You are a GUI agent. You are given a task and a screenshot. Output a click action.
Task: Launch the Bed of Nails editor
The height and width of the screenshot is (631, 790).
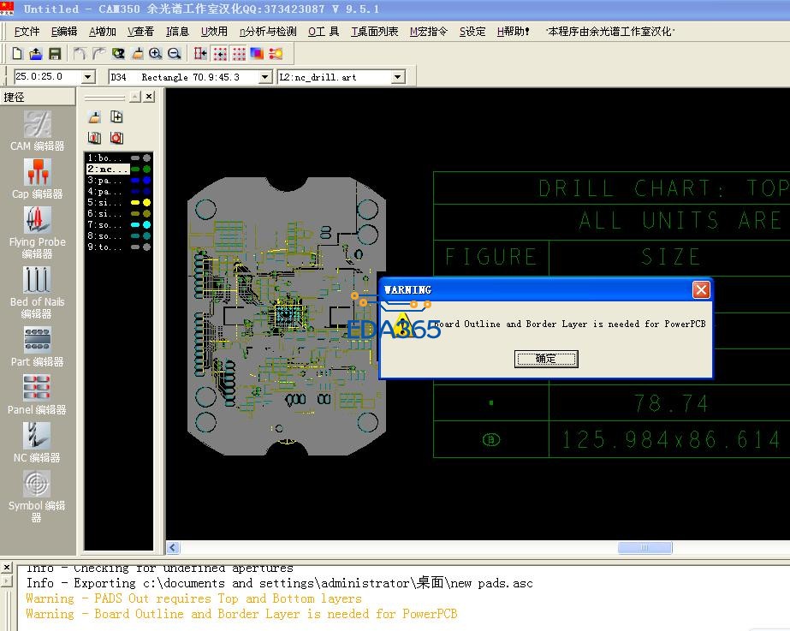(38, 293)
